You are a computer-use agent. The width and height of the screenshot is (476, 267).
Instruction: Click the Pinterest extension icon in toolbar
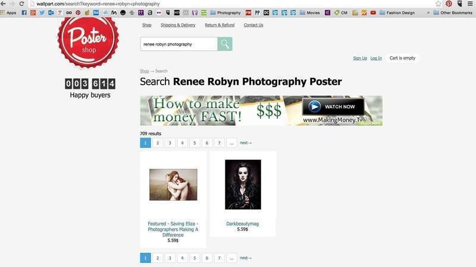(449, 4)
